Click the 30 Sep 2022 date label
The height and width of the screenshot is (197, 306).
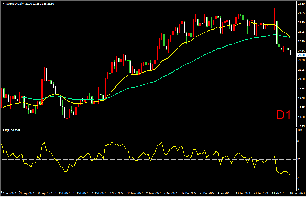(x=45, y=193)
